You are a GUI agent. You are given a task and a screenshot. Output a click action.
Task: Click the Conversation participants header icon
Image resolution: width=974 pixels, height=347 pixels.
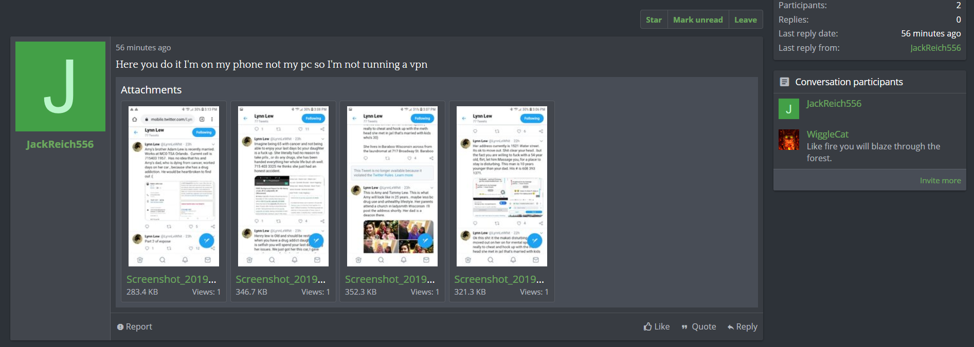pos(784,82)
